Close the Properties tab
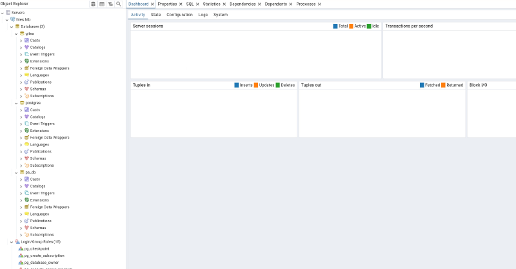Screen dimensions: 516x269 (x=181, y=5)
